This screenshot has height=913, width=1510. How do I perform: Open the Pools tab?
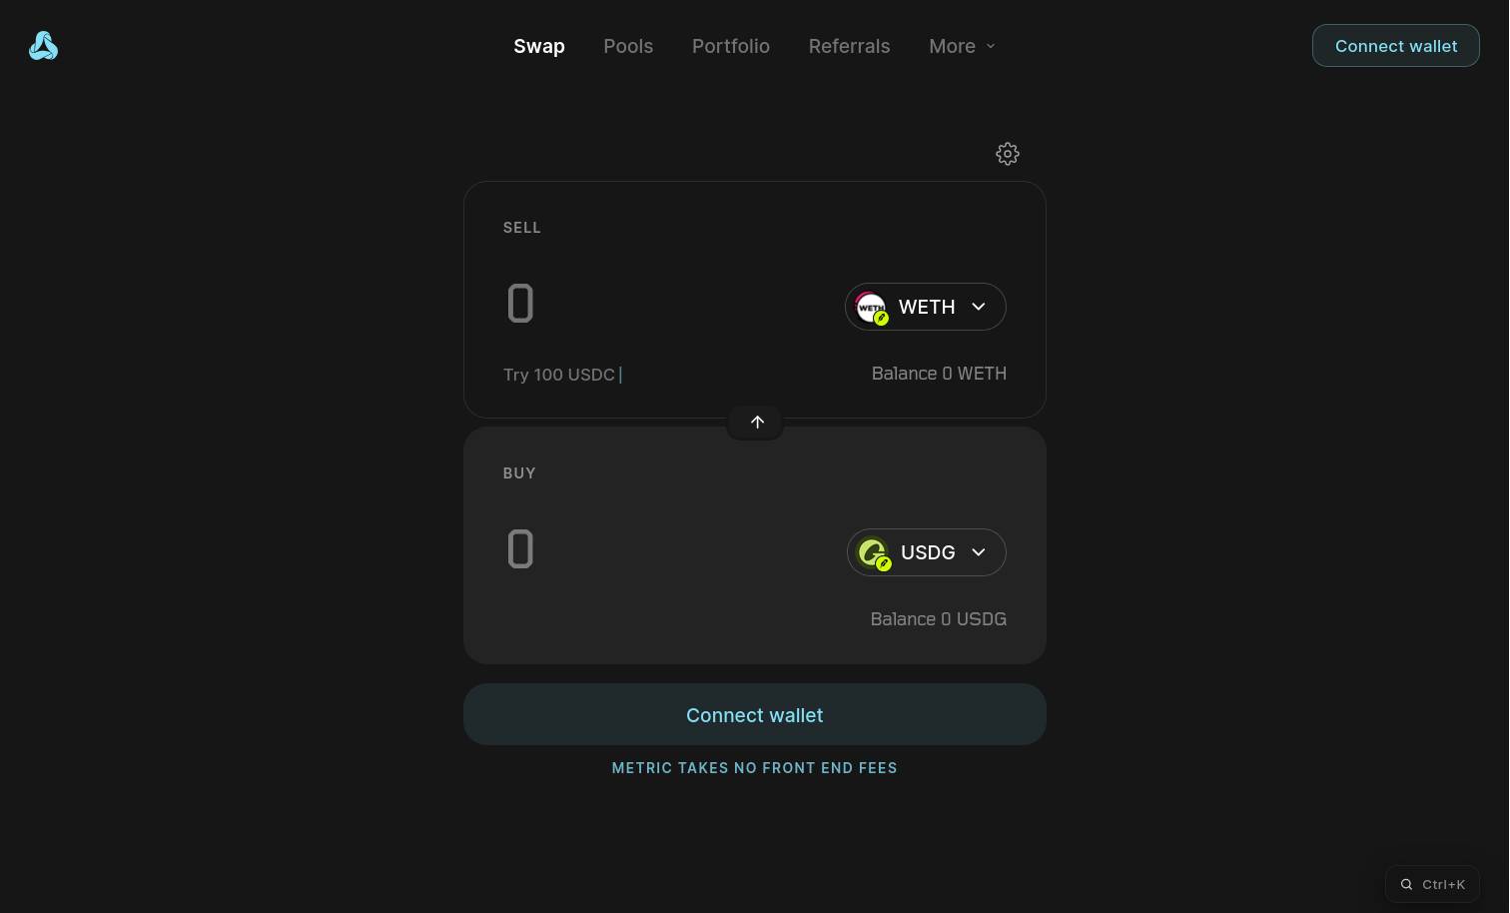628,46
